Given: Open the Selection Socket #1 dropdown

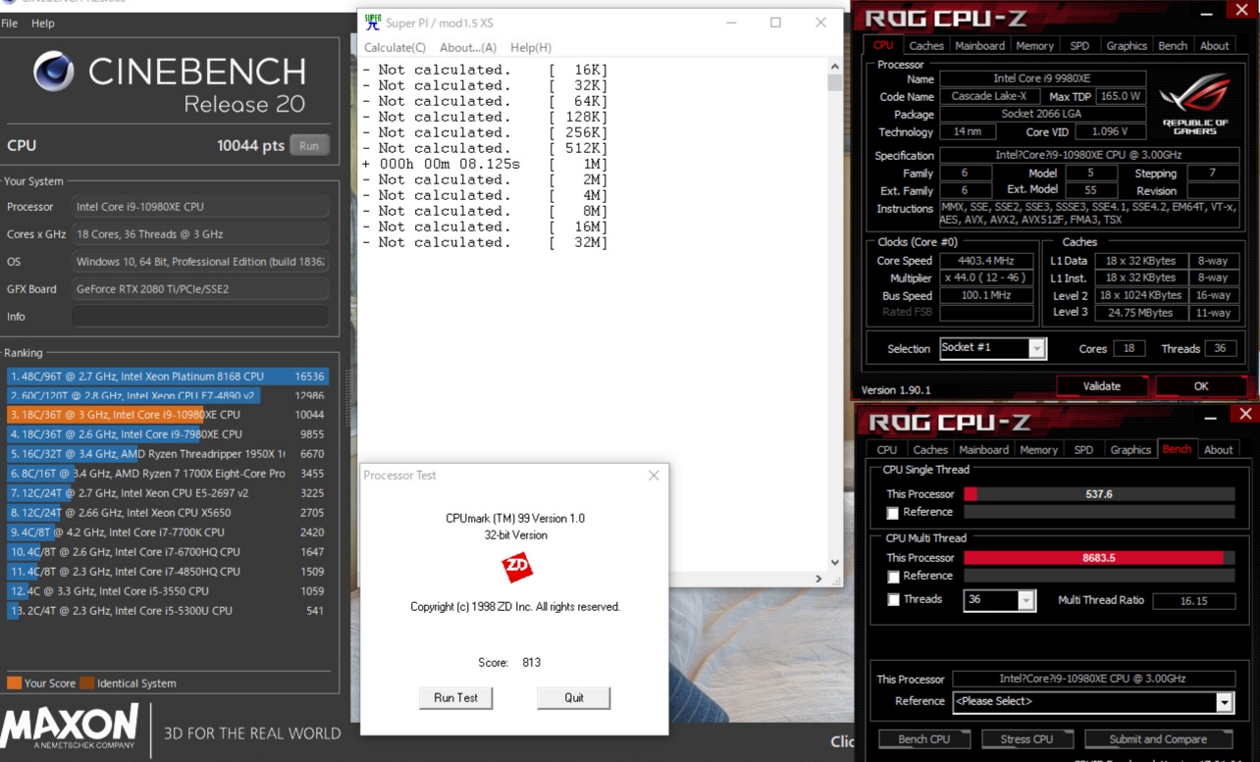Looking at the screenshot, I should point(1037,348).
